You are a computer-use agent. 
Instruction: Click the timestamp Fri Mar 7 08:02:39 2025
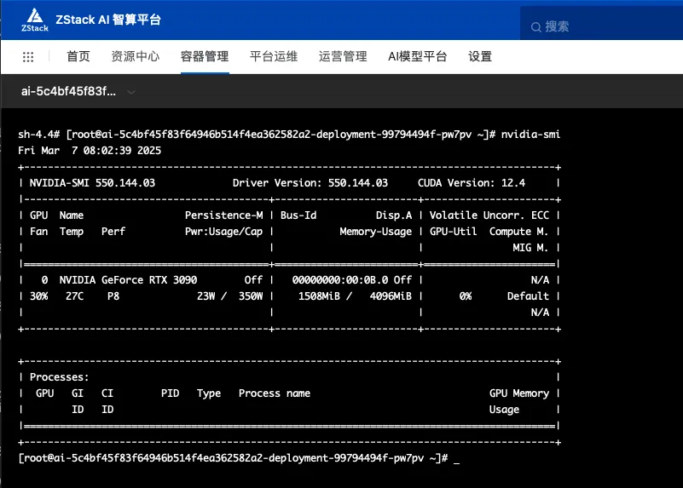coord(90,151)
